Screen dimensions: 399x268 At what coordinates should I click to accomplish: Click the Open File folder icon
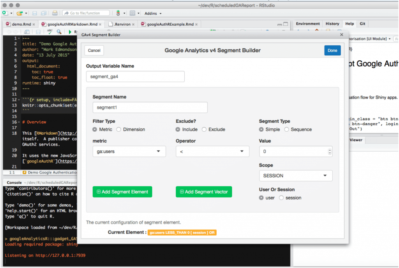pos(19,13)
